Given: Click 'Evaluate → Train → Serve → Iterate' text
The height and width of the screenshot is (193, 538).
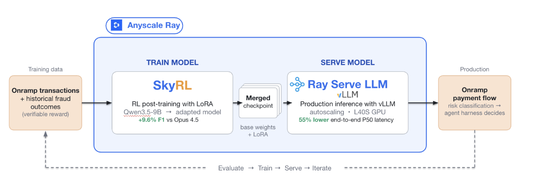Looking at the screenshot, I should 275,168.
